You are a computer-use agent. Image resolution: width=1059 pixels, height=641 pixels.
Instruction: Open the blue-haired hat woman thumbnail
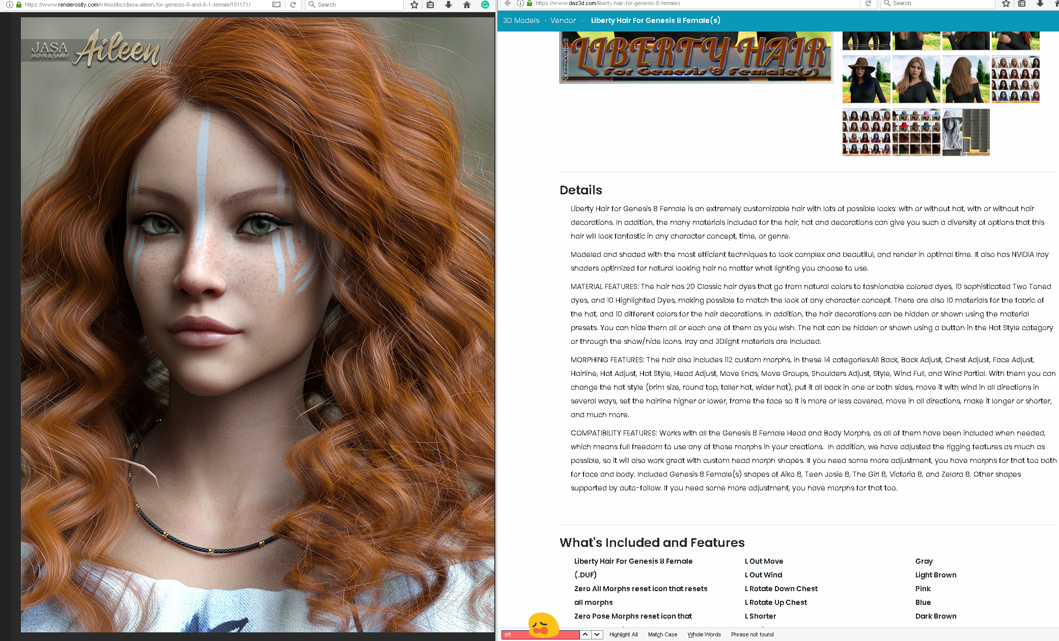[866, 80]
